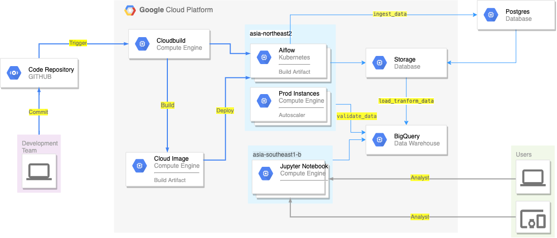Select the Build arrow label
Image resolution: width=557 pixels, height=238 pixels.
point(167,105)
